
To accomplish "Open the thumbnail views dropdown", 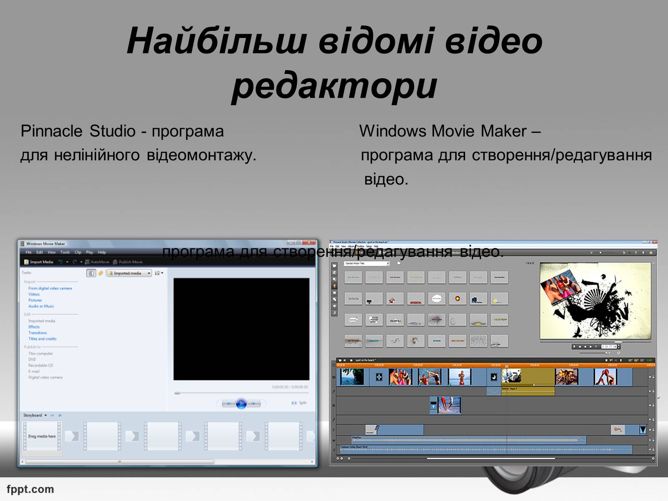I will [159, 273].
